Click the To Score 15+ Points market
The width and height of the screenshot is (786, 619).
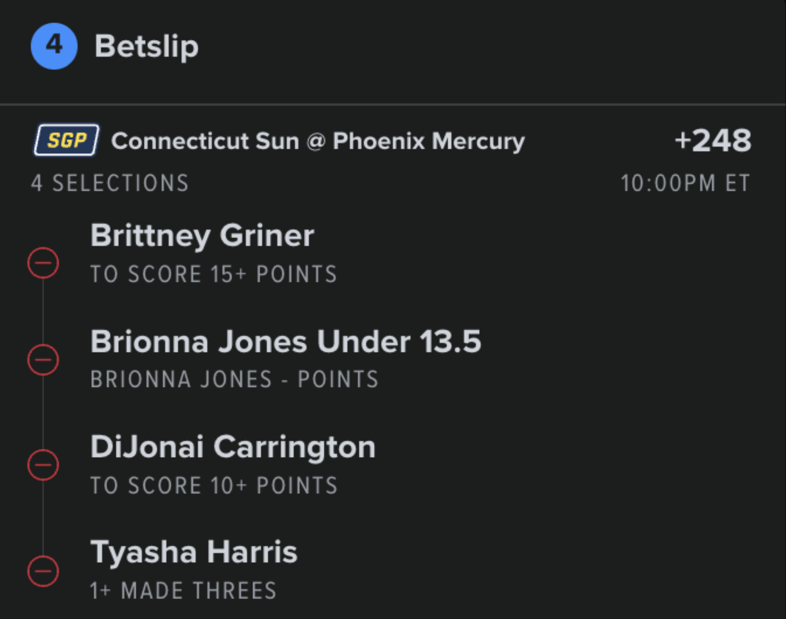pyautogui.click(x=214, y=274)
